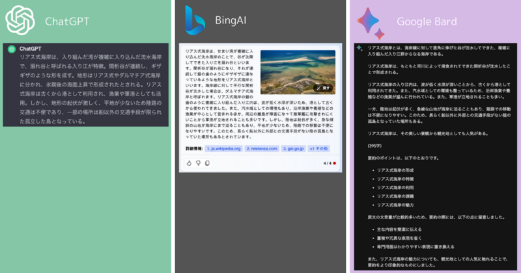Click the bullet 'リアス式海岸の魅力' in Bard
Viewport: 521px width, 273px height.
[395, 205]
